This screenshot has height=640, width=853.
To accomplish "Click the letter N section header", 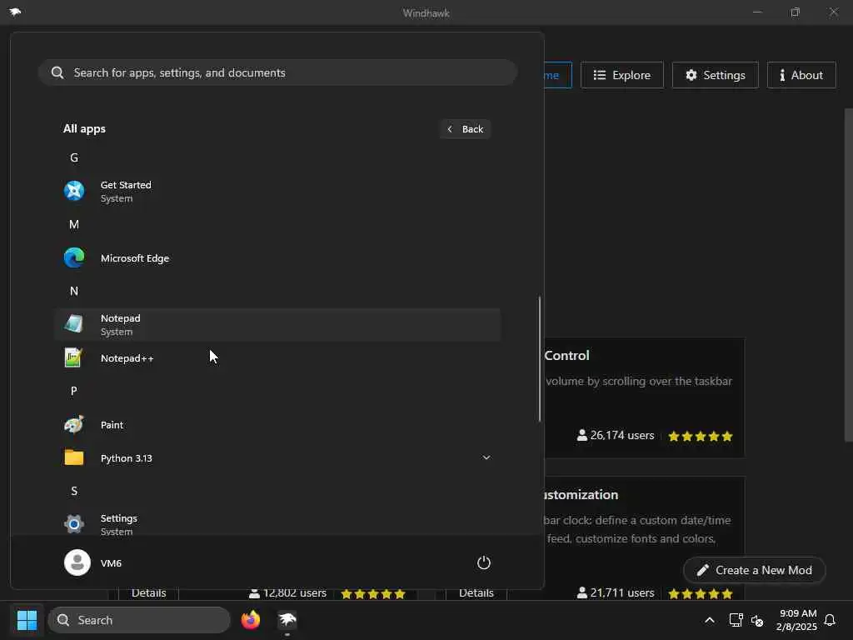I will pos(74,291).
